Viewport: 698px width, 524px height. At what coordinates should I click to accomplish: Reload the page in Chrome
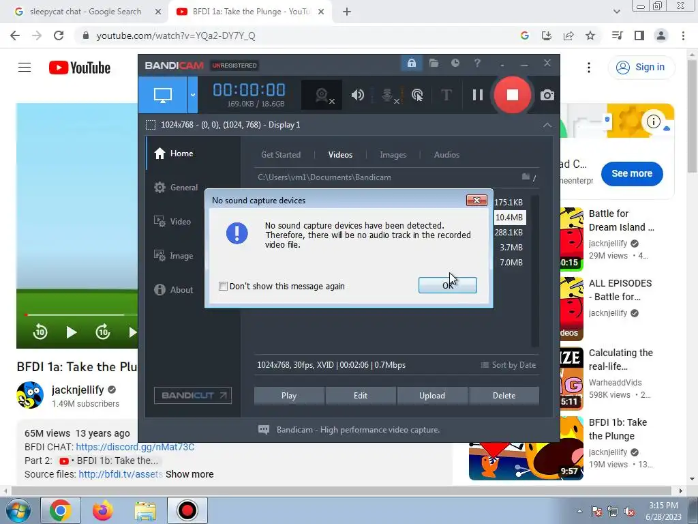(x=59, y=35)
